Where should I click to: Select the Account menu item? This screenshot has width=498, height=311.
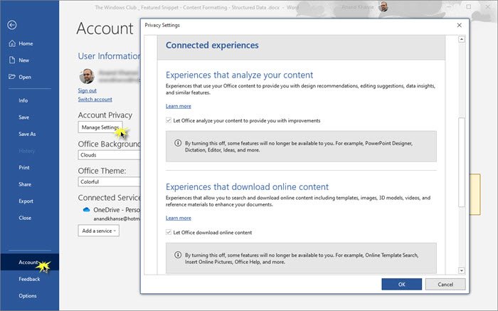(30, 262)
